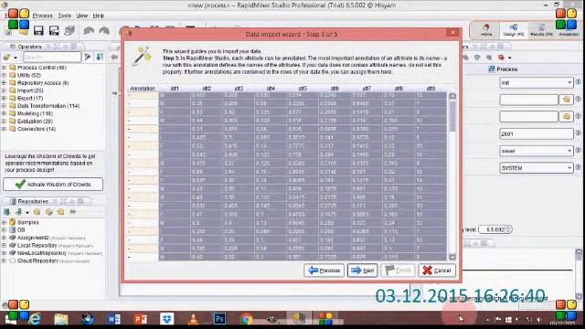Click Next in the Data import wizard
The image size is (585, 329).
tap(362, 271)
